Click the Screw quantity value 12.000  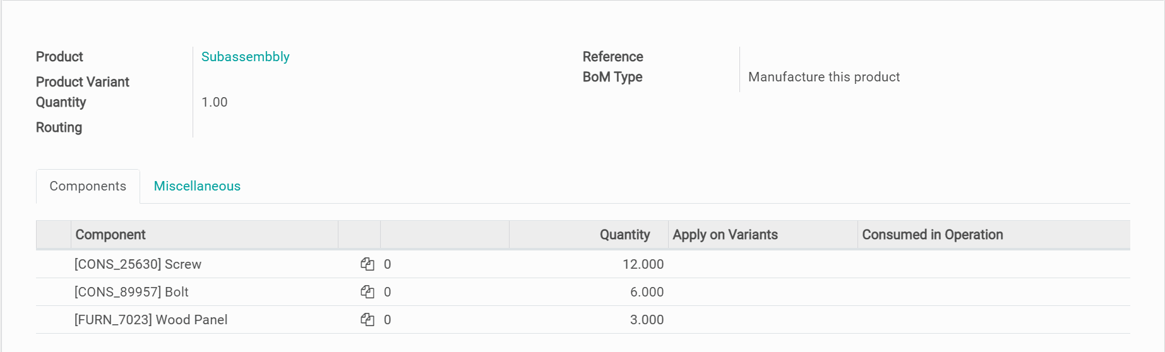tap(642, 264)
